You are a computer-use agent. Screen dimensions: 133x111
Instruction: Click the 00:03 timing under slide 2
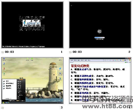pos(77,52)
